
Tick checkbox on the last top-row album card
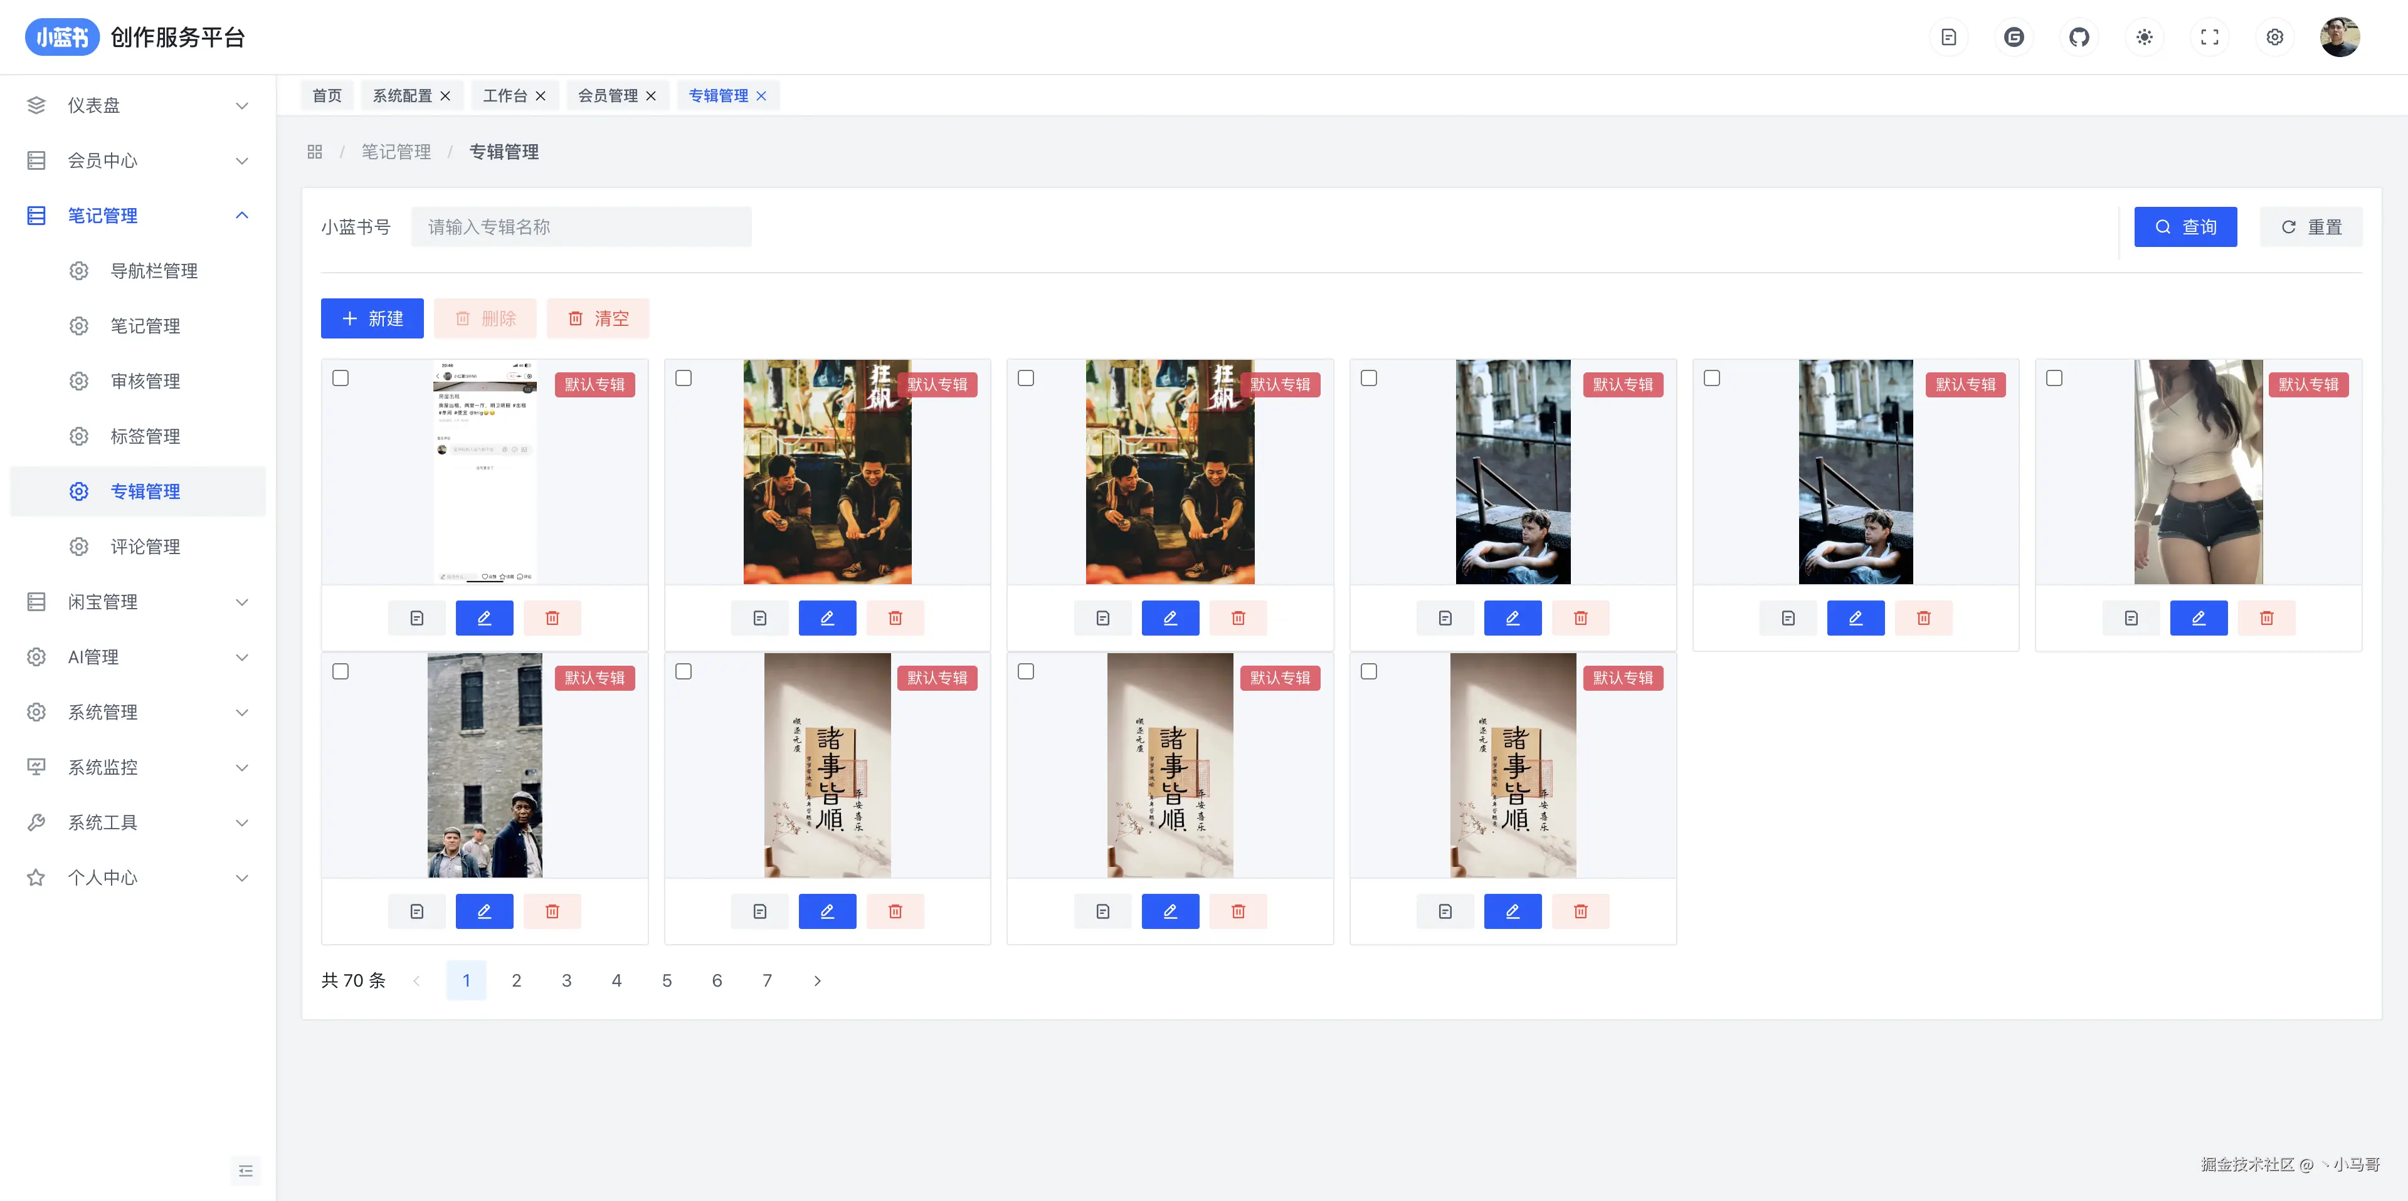(2054, 377)
